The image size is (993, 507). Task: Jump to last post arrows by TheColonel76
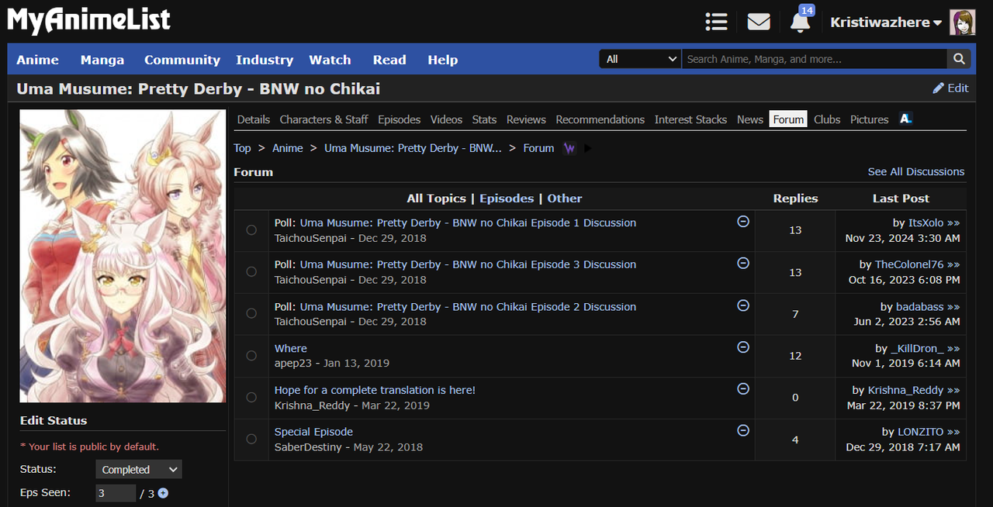tap(953, 265)
